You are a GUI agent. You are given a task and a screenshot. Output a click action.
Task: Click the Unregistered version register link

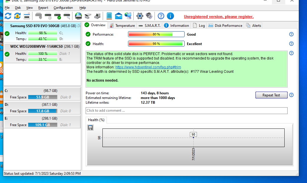219,17
